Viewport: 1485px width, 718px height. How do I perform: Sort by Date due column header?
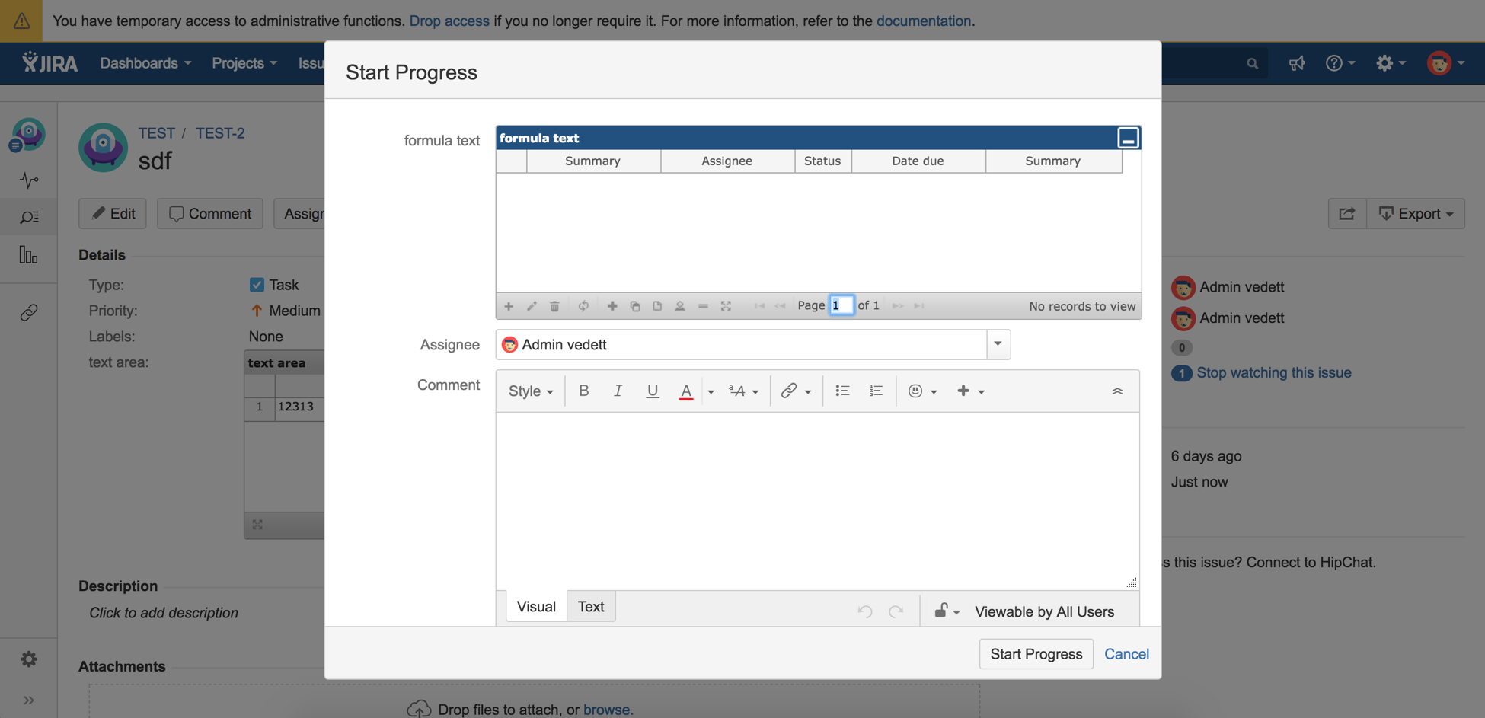(918, 161)
